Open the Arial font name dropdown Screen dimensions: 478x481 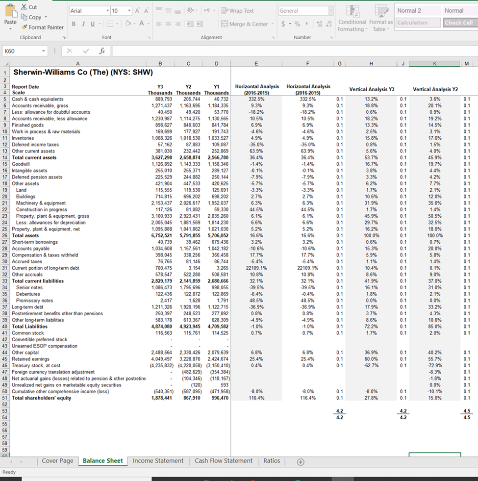[107, 11]
